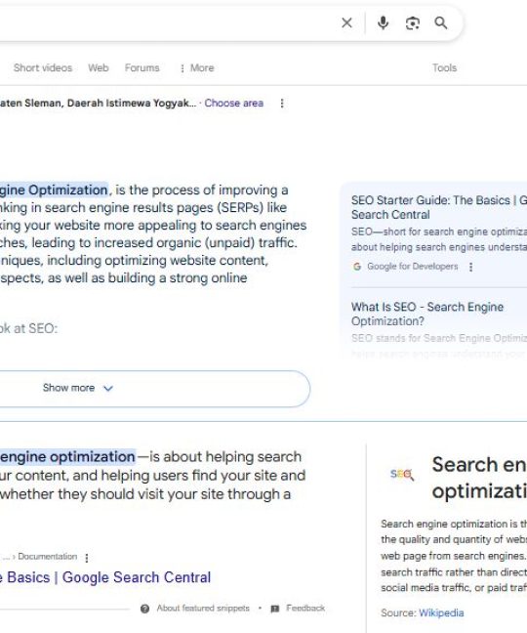Open Google Lens image search icon

tap(412, 23)
